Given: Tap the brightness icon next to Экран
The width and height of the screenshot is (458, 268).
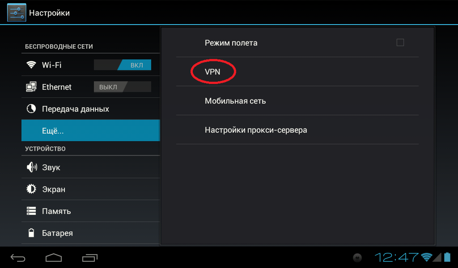Looking at the screenshot, I should pos(31,189).
